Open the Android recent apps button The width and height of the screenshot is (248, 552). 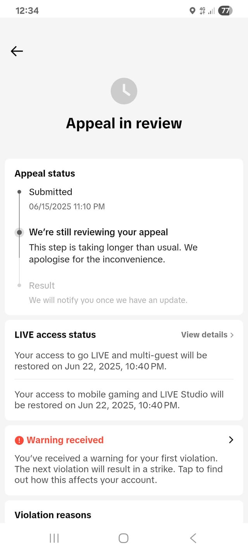coord(54,538)
